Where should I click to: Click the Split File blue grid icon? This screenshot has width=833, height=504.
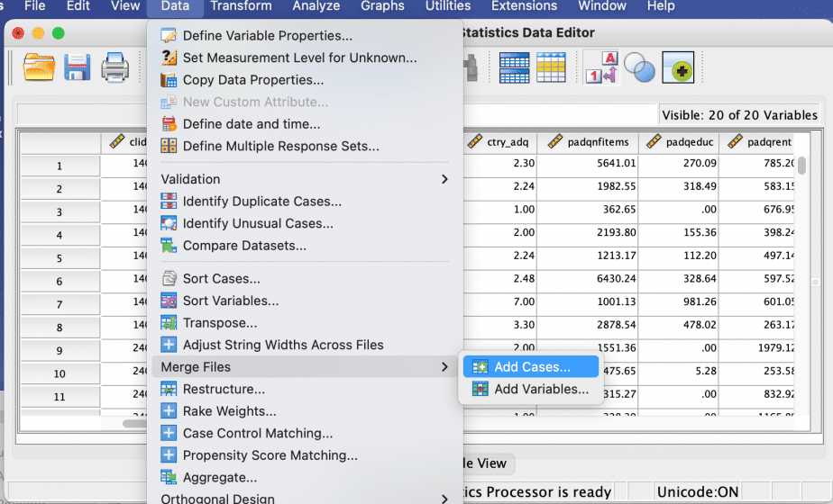[514, 67]
